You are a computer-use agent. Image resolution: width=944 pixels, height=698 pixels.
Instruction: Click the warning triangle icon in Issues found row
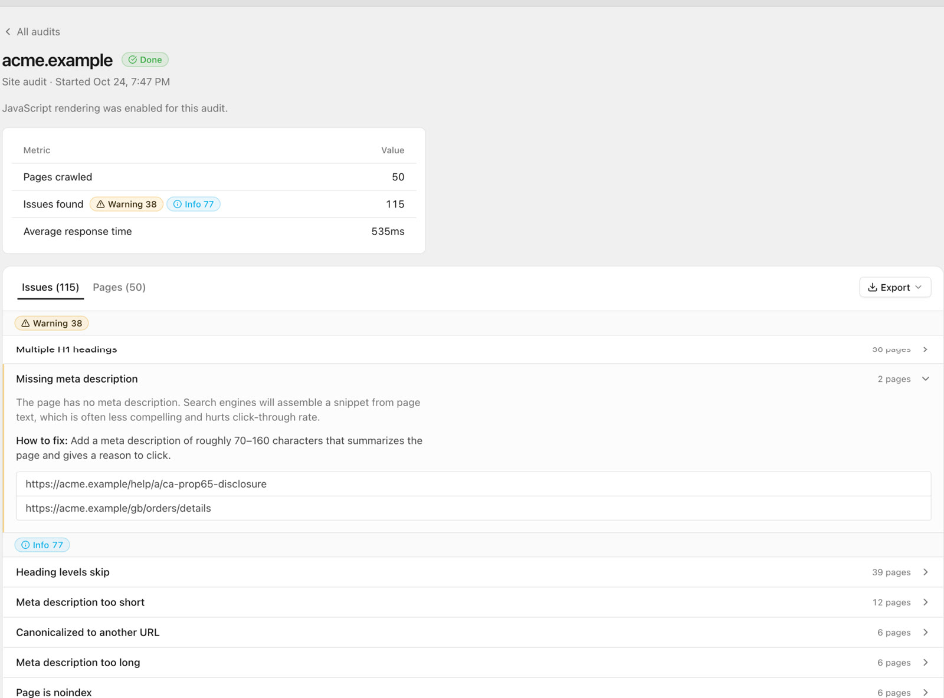point(101,204)
